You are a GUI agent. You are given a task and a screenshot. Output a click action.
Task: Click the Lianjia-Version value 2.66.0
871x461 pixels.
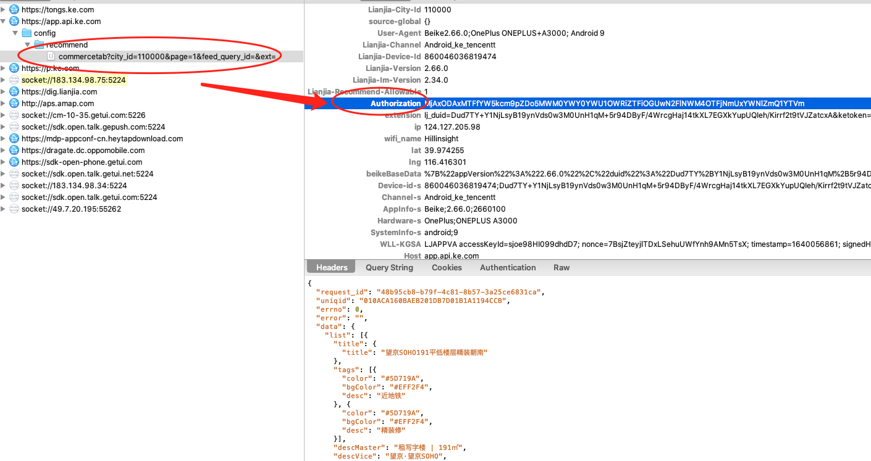436,68
